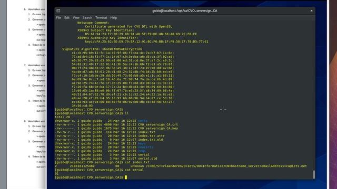Click the cursor at the last prompt

pyautogui.click(x=126, y=177)
